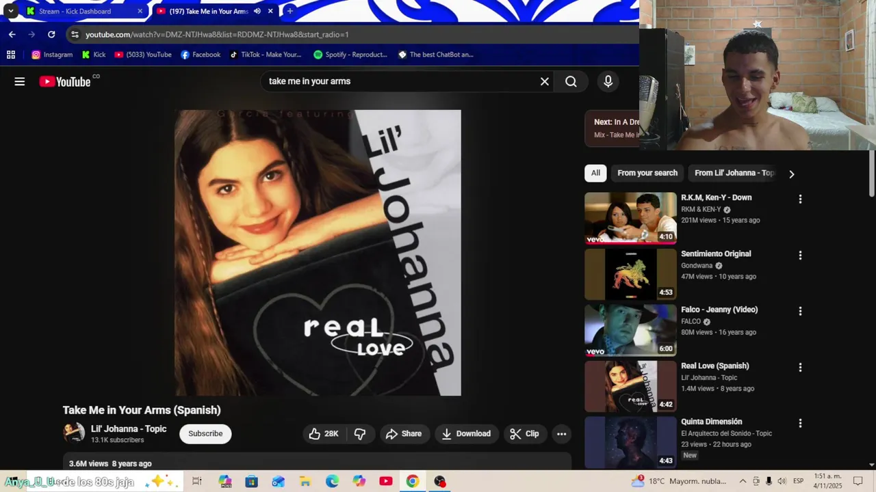This screenshot has height=492, width=876.
Task: Open Google Chrome from the taskbar
Action: coord(413,482)
